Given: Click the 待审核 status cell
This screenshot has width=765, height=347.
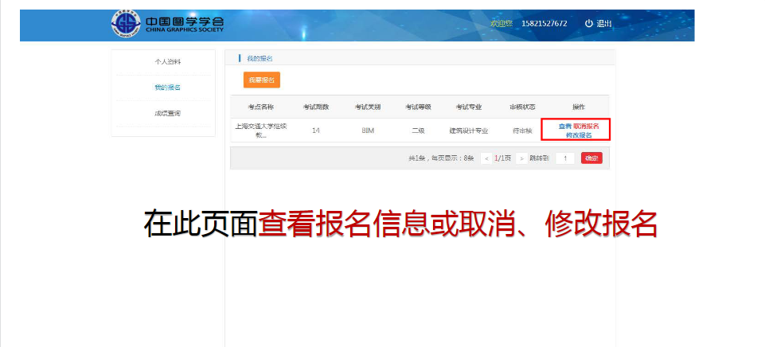Looking at the screenshot, I should click(522, 131).
